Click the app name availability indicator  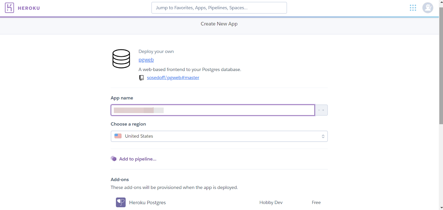pos(321,110)
